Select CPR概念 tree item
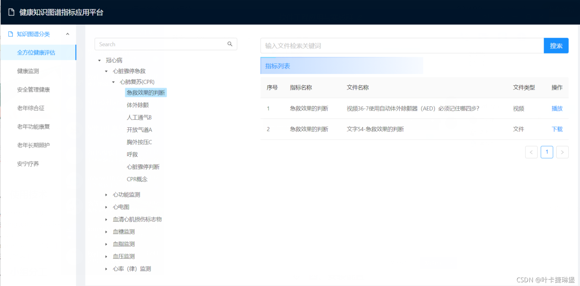Viewport: 580px width, 286px height. 137,179
